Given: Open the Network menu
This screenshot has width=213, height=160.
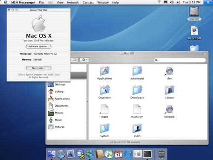Looking at the screenshot, I should coord(73,3).
